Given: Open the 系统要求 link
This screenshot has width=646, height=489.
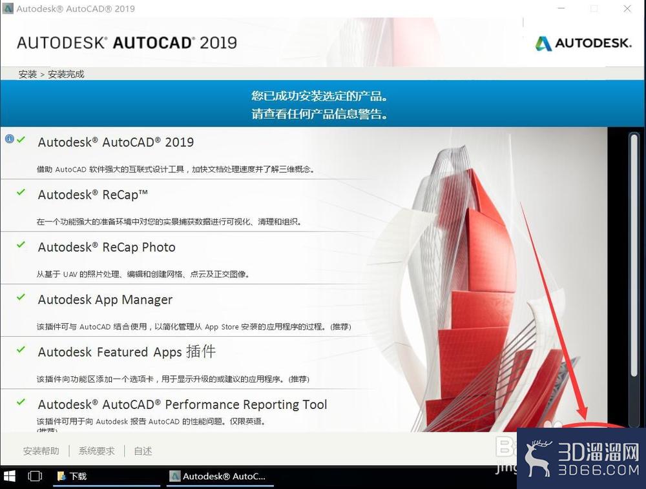Looking at the screenshot, I should point(96,451).
